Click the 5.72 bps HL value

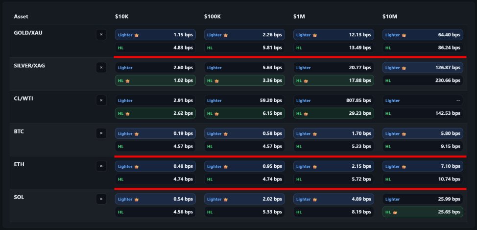(x=361, y=179)
